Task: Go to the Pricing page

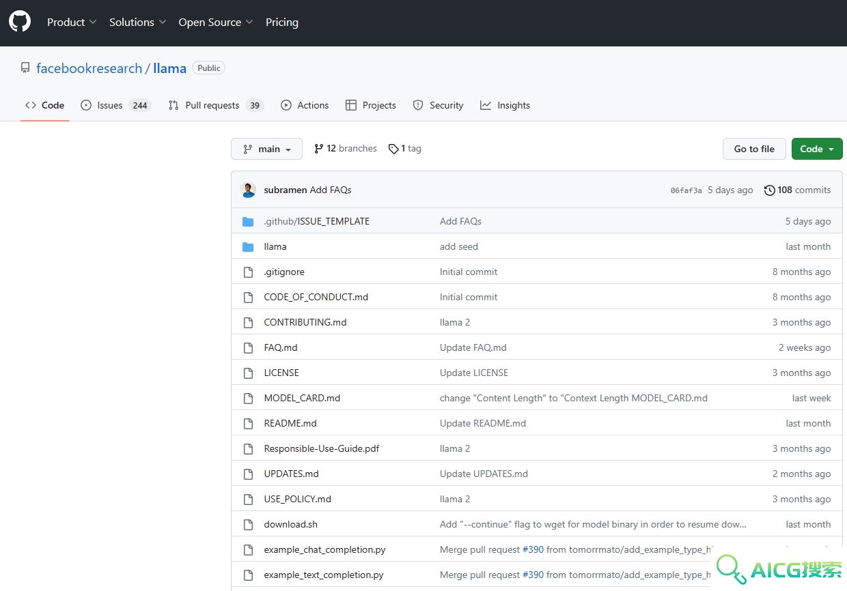Action: [x=282, y=23]
